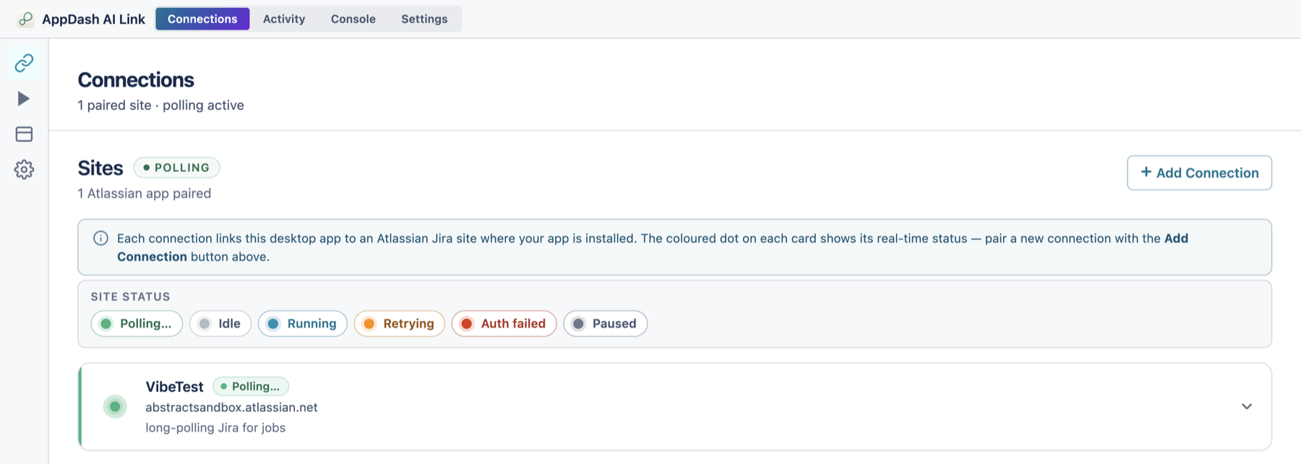This screenshot has width=1301, height=464.
Task: Select the Running status chip
Action: (303, 323)
